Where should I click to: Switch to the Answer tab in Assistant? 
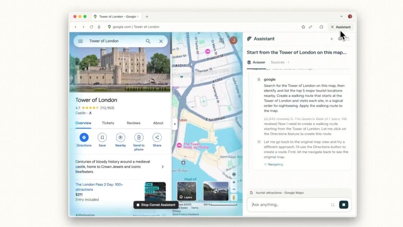[256, 62]
